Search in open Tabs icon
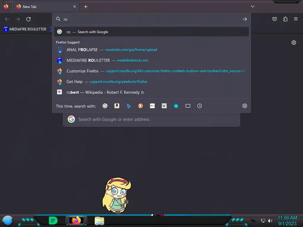Image resolution: width=303 pixels, height=227 pixels. pos(188,106)
